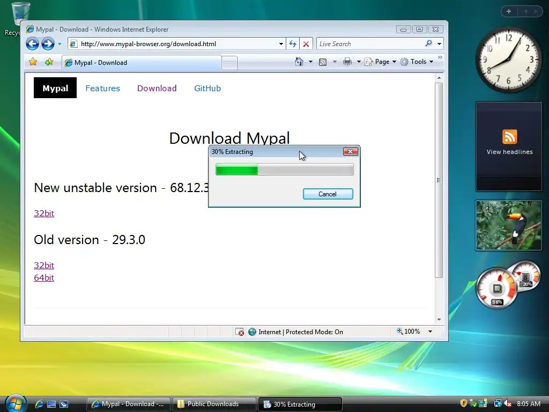The image size is (549, 412).
Task: Open the recent pages dropdown beside Forward
Action: [x=60, y=44]
